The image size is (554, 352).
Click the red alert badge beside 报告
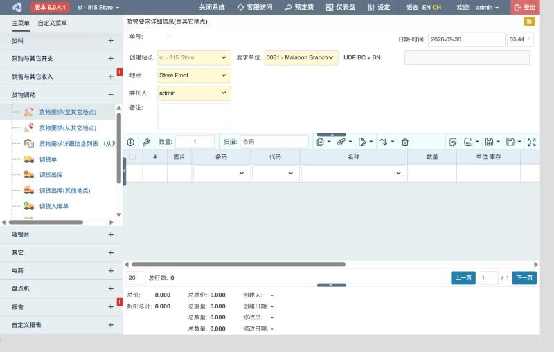(x=120, y=302)
